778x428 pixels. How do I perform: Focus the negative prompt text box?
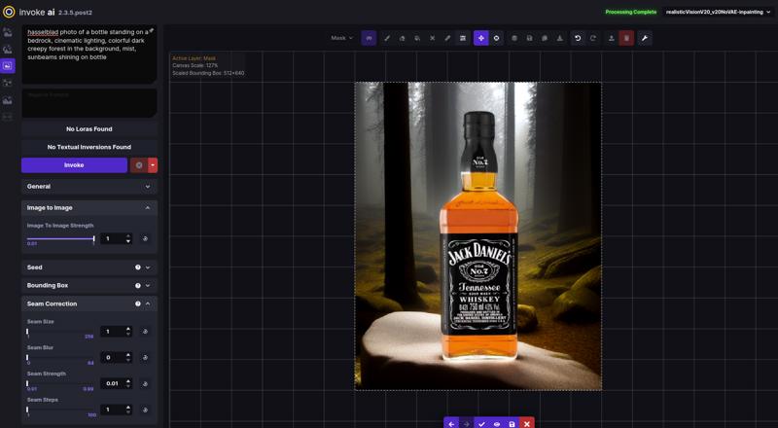point(89,103)
